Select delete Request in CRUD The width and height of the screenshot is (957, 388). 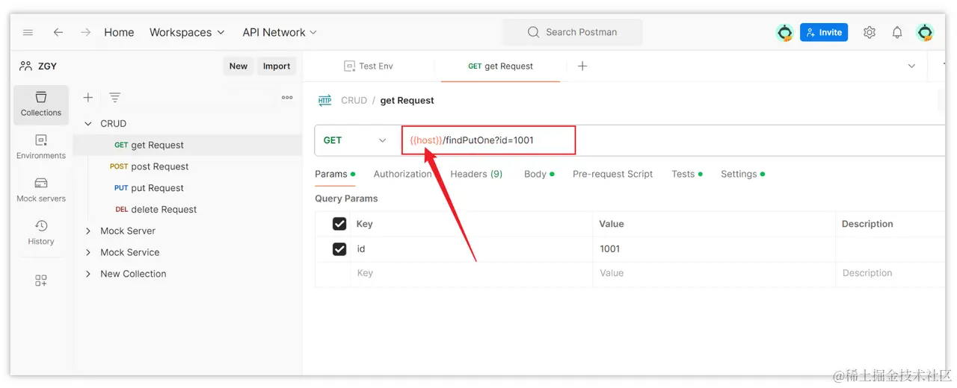point(188,210)
